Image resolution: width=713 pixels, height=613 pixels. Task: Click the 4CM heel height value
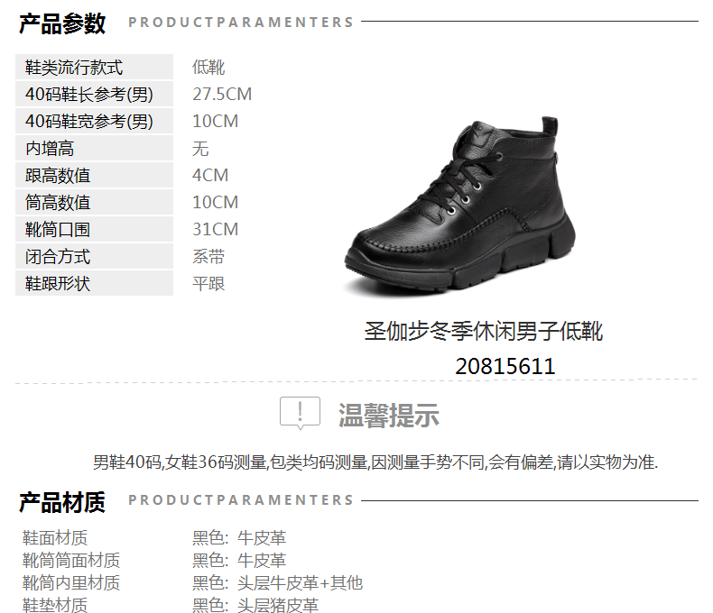point(210,175)
